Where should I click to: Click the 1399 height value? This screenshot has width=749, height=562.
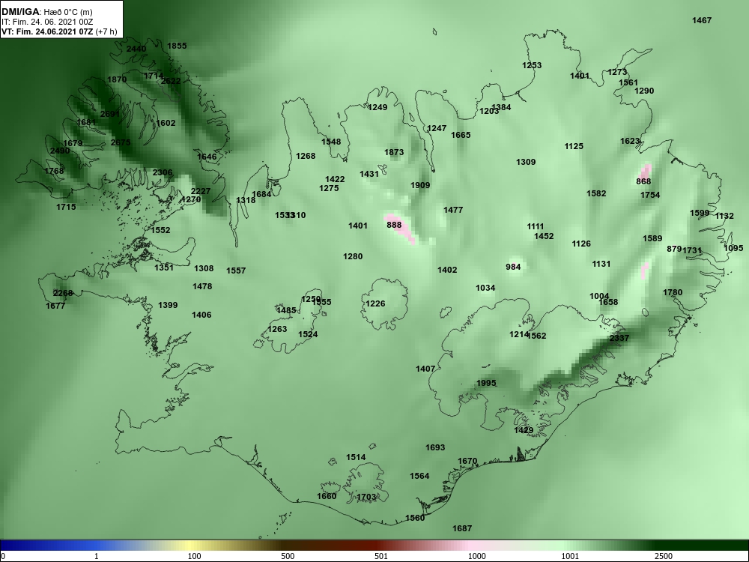(x=168, y=305)
